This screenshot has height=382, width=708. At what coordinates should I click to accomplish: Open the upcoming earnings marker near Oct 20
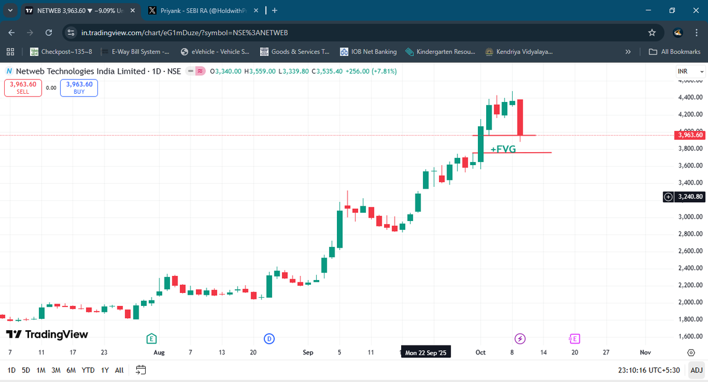[575, 338]
